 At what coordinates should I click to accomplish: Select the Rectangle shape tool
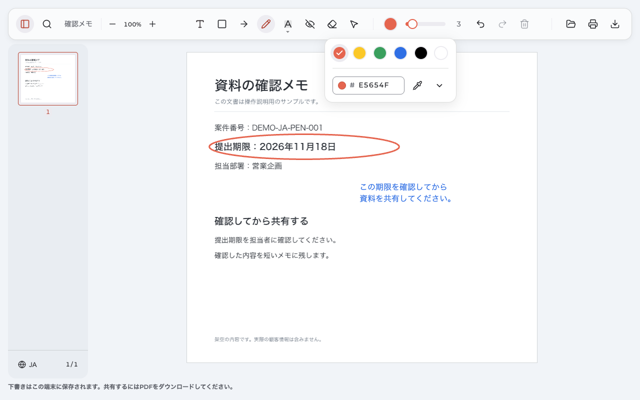(x=222, y=24)
